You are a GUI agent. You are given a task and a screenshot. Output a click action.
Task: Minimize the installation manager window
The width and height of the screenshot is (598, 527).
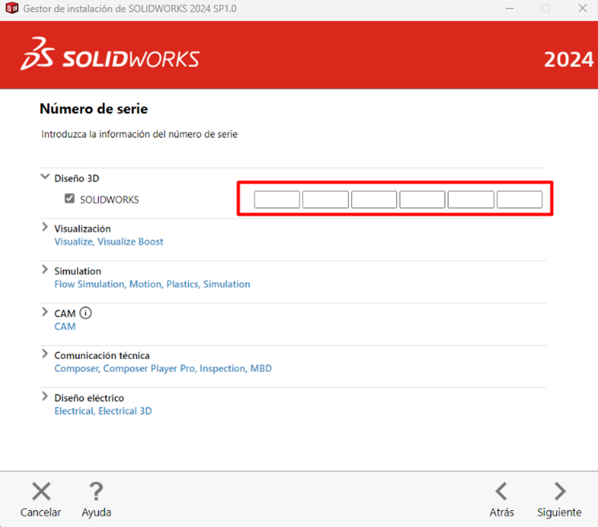click(509, 8)
